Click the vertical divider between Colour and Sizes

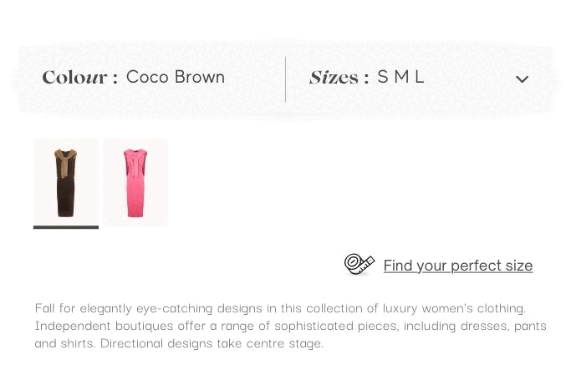click(x=286, y=79)
